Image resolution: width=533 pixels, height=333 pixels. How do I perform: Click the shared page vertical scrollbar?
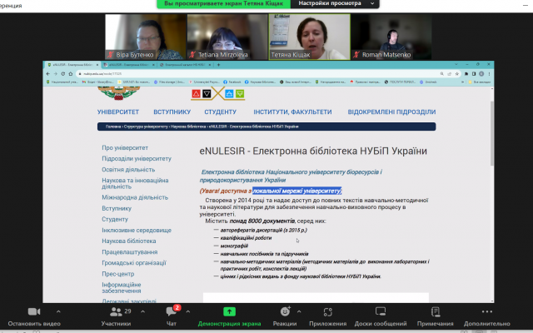[x=492, y=133]
